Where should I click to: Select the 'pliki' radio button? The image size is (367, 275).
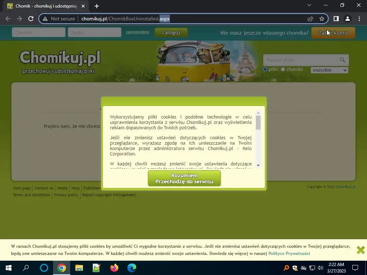(x=265, y=69)
